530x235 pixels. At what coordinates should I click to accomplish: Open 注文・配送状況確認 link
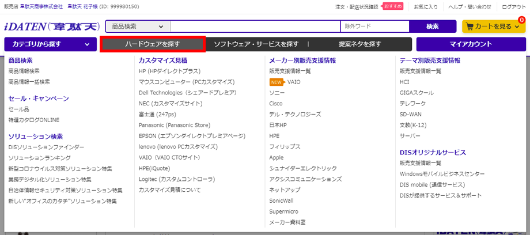coord(357,6)
